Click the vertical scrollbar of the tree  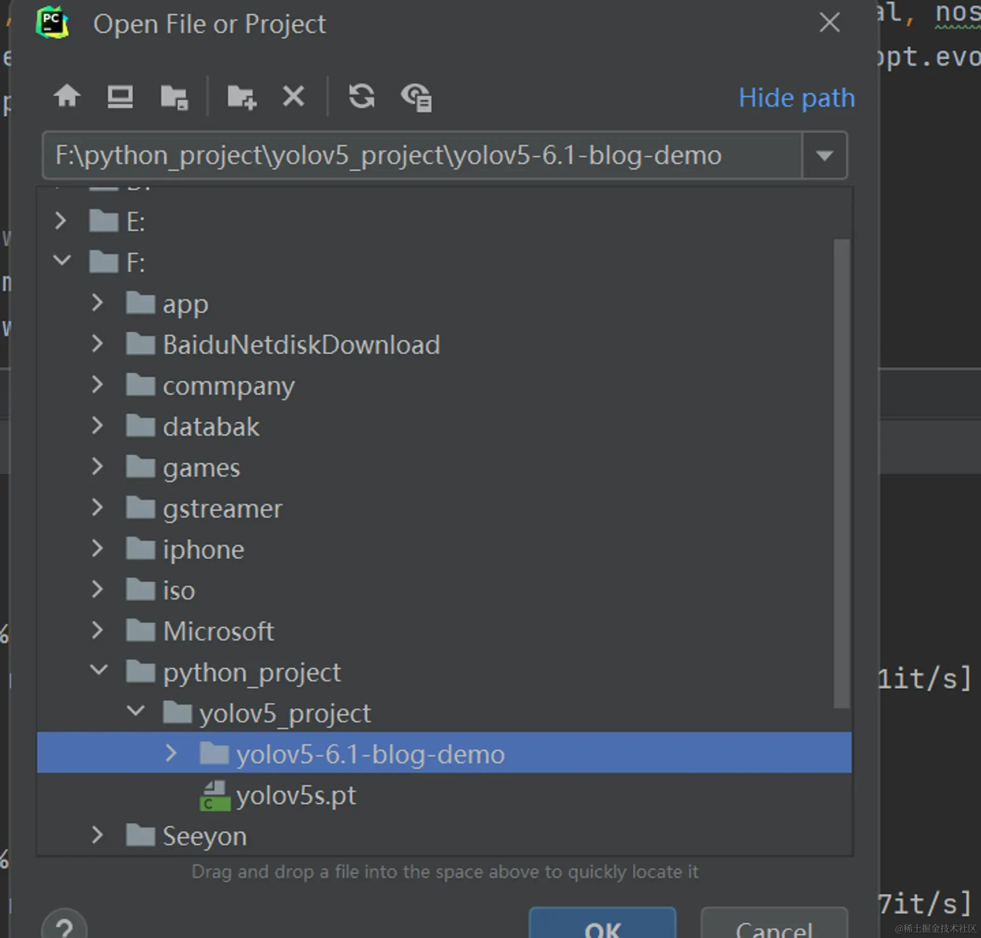tap(841, 473)
